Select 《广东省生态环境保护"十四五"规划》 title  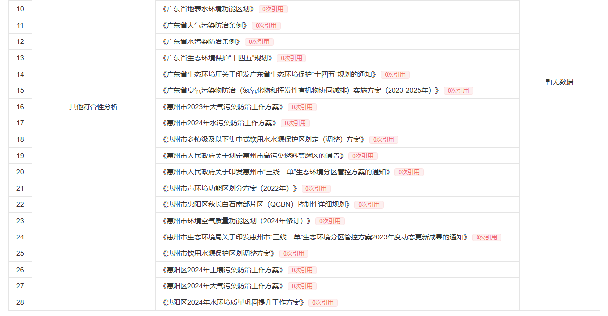[x=217, y=58]
